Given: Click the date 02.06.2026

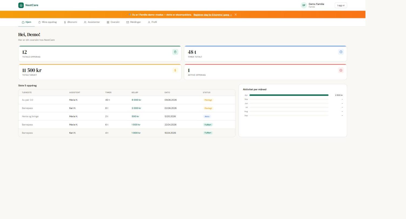Looking at the screenshot, I should (170, 108).
